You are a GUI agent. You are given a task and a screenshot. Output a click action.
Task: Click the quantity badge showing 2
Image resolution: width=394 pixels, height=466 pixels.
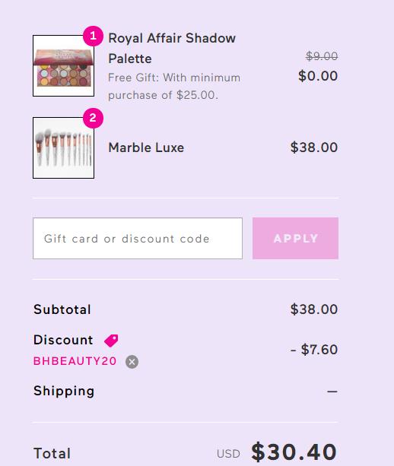93,118
